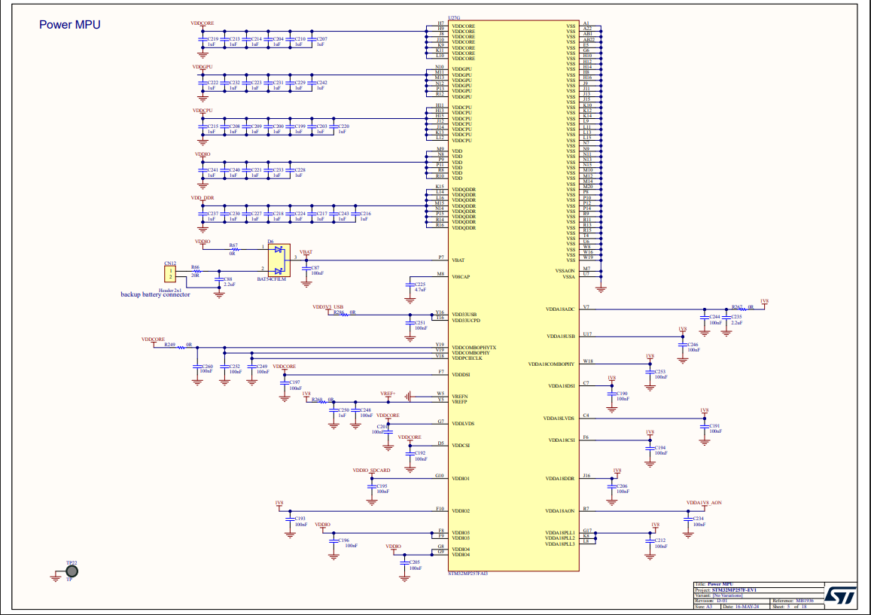Select capacitor C253 symbol
Image resolution: width=871 pixels, height=615 pixels.
point(650,372)
